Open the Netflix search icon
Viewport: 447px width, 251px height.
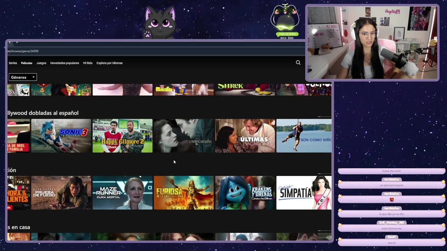[x=298, y=63]
